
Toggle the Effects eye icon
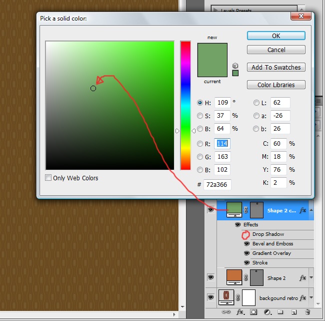click(x=237, y=224)
